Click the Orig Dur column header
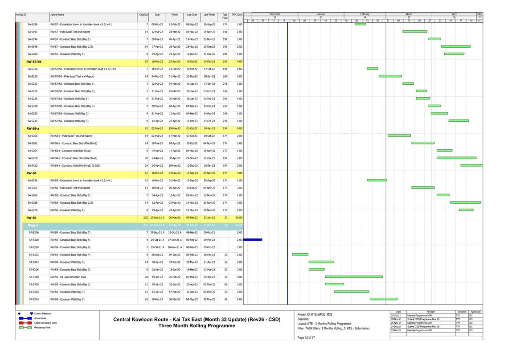The width and height of the screenshot is (512, 362). click(x=143, y=16)
